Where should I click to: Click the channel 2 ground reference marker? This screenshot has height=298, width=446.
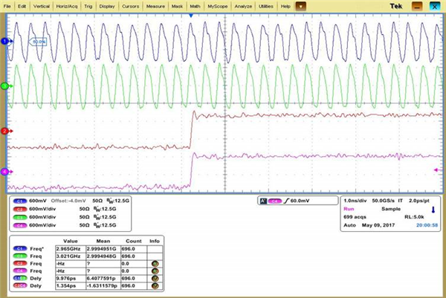pos(6,131)
